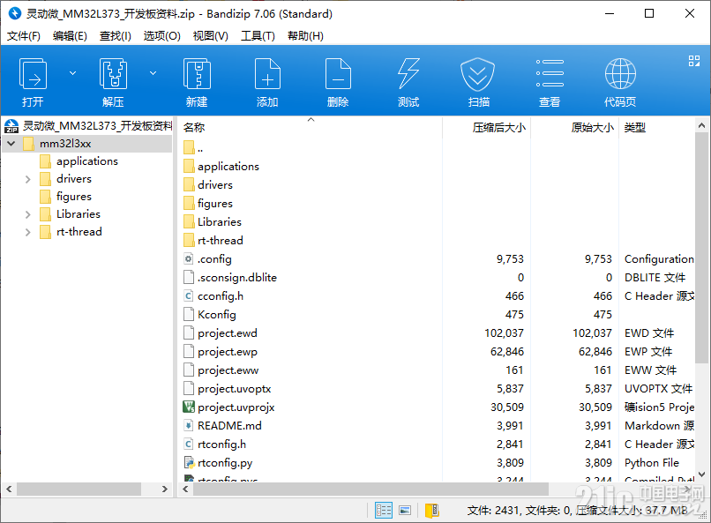Image resolution: width=711 pixels, height=523 pixels.
Task: Click the file list scroll up arrow
Action: coord(701,125)
